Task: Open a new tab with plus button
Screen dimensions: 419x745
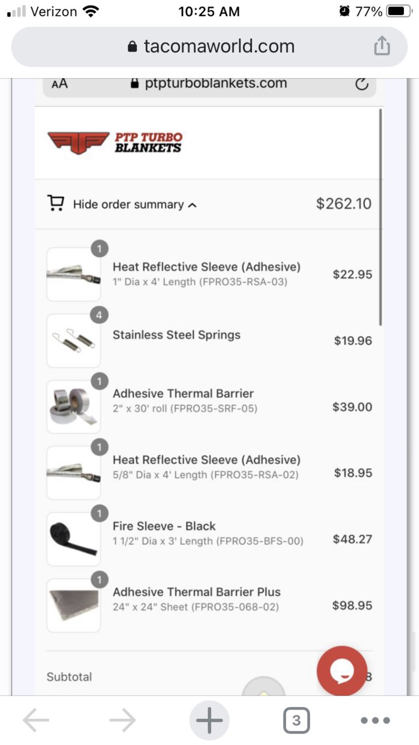Action: point(209,721)
